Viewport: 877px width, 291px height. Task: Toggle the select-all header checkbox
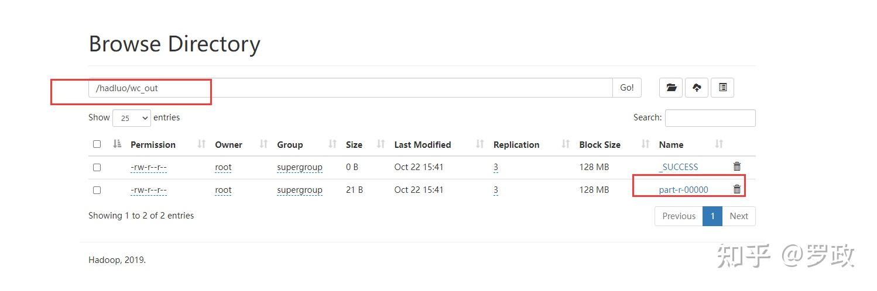[97, 144]
